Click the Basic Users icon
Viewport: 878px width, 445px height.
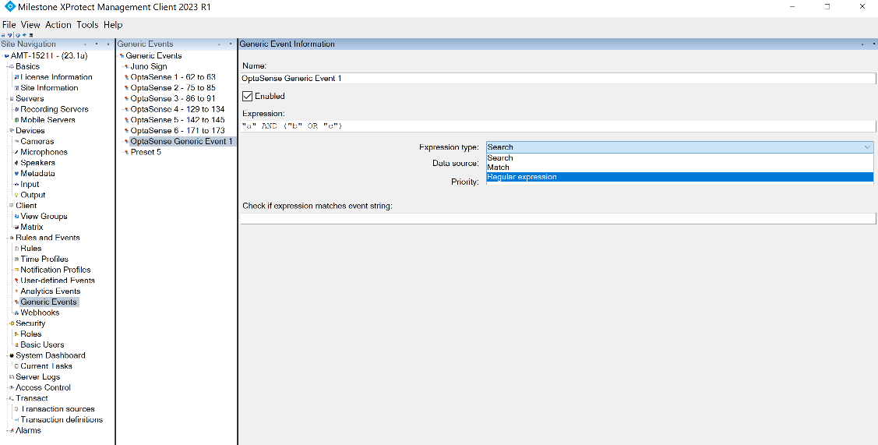pos(17,344)
